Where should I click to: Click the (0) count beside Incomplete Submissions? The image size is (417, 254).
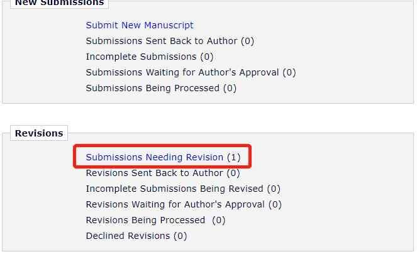coord(207,57)
